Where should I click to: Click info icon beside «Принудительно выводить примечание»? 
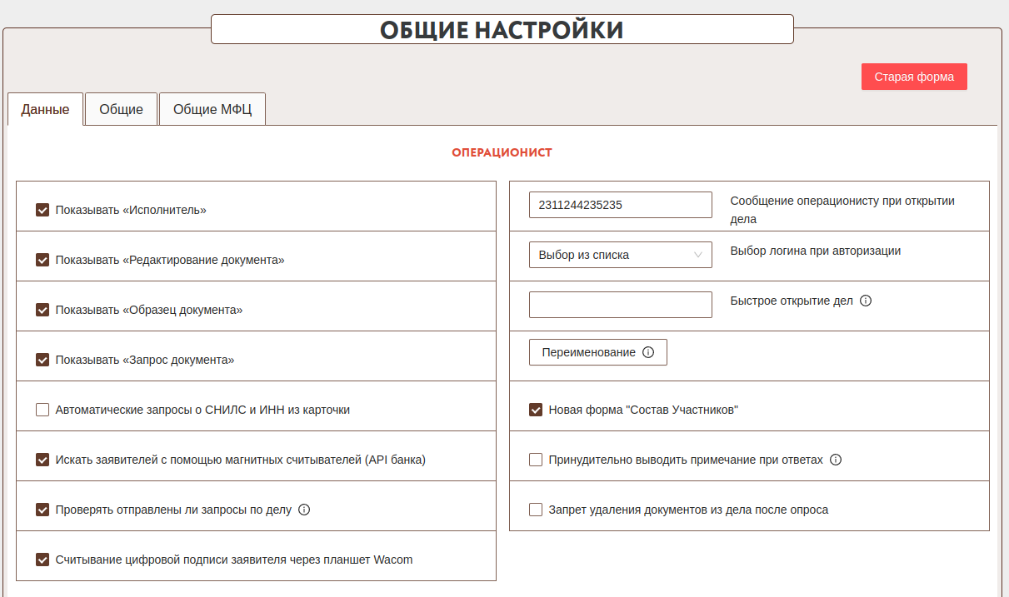tap(836, 460)
